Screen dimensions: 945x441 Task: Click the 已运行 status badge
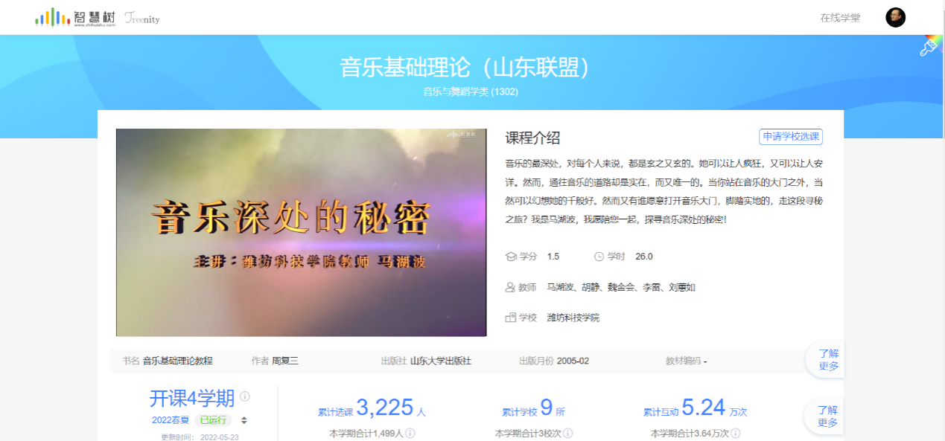click(x=213, y=420)
